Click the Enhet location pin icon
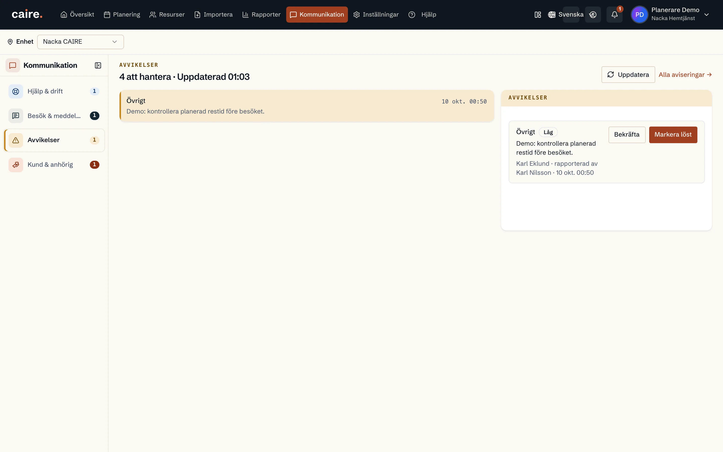 pyautogui.click(x=10, y=42)
